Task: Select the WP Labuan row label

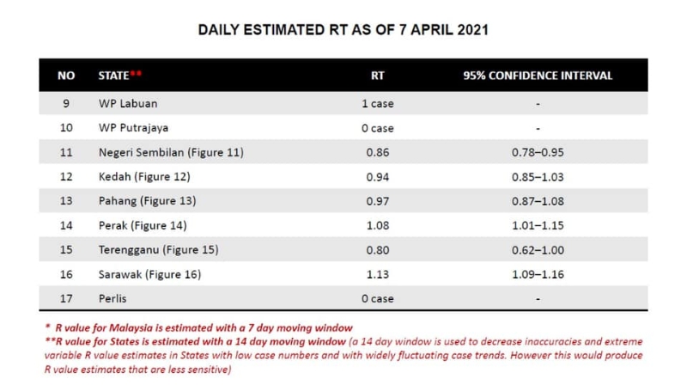Action: point(128,103)
